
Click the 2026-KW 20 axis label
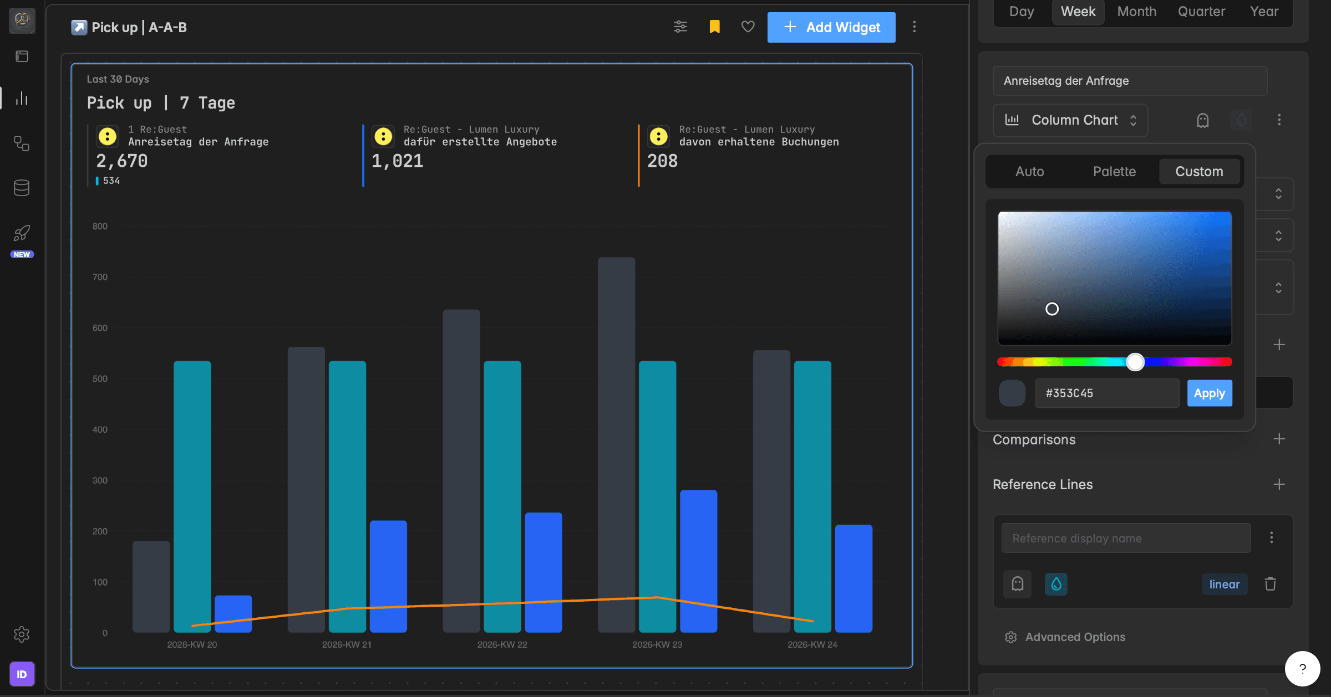(192, 645)
